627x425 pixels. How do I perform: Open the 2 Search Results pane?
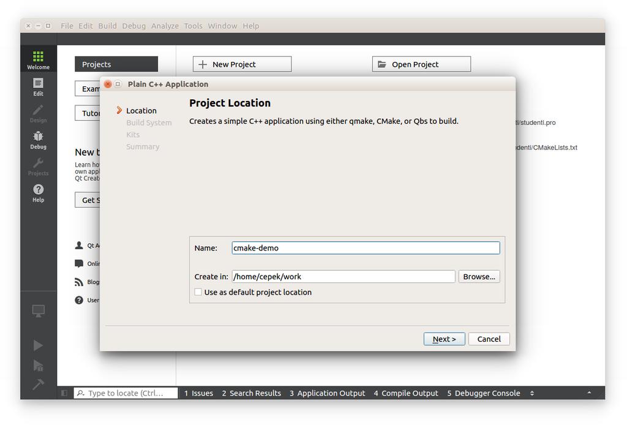252,393
